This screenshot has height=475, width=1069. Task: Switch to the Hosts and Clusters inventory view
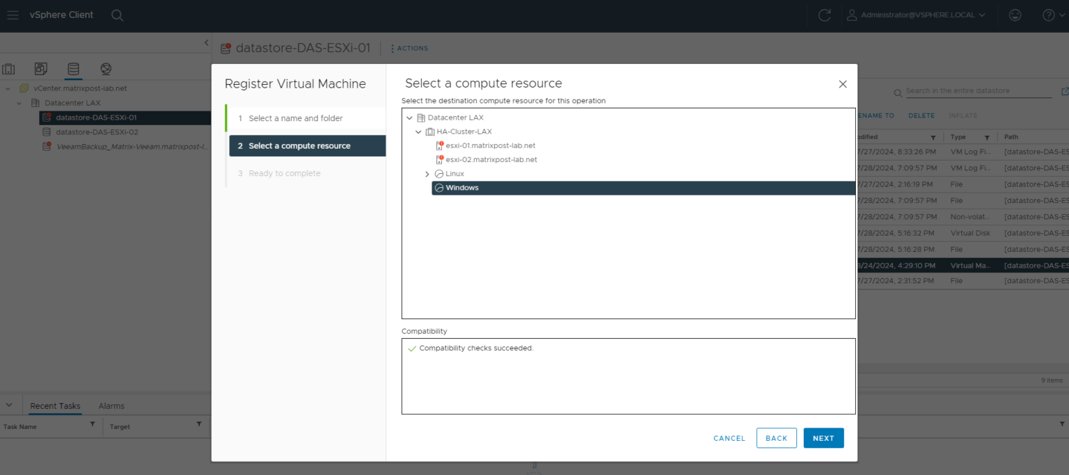9,69
